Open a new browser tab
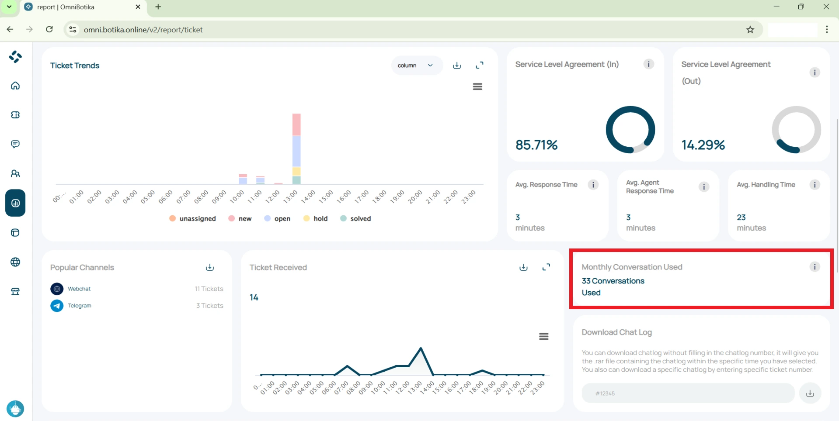This screenshot has width=839, height=421. point(158,7)
